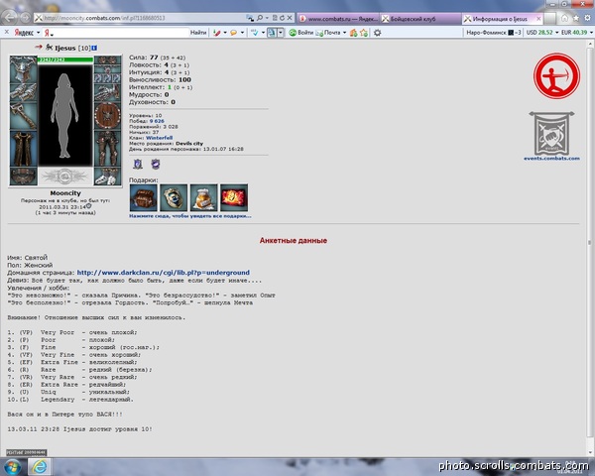Inspect the gloves slot above the shield

click(107, 92)
